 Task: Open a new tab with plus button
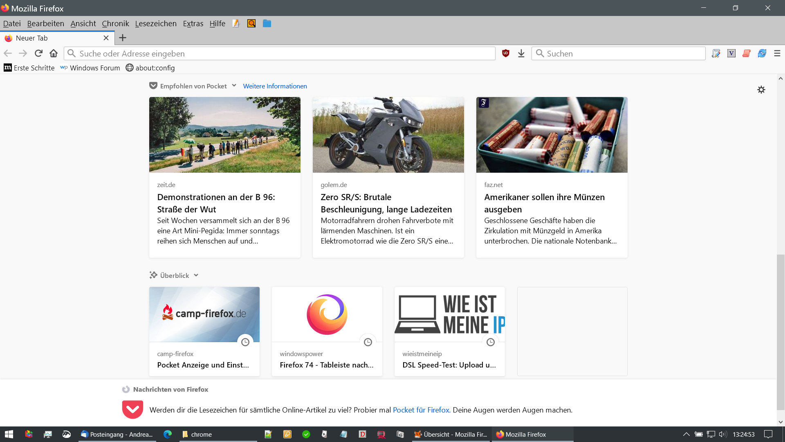123,38
